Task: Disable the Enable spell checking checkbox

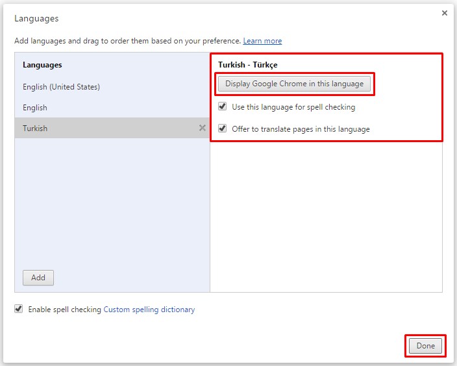Action: 19,310
